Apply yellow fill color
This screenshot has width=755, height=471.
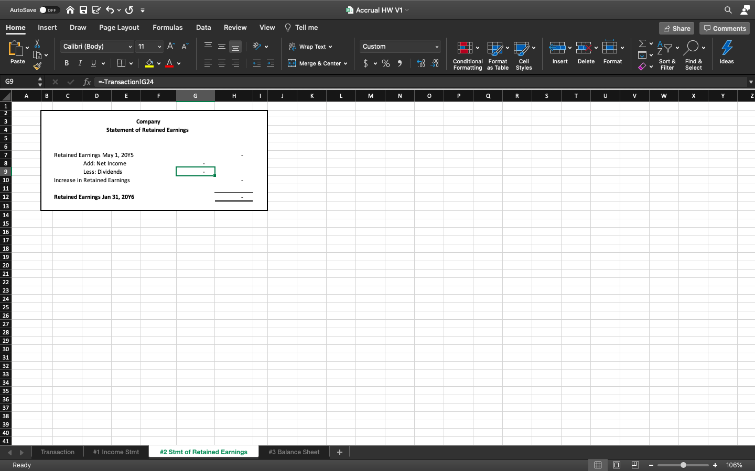click(x=149, y=63)
